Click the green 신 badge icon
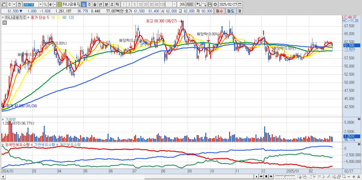Viewport: 362px width, 180px height. [x=59, y=4]
